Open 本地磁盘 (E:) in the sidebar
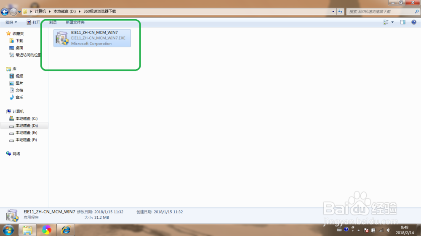Viewport: 421px width, 236px height. [26, 133]
